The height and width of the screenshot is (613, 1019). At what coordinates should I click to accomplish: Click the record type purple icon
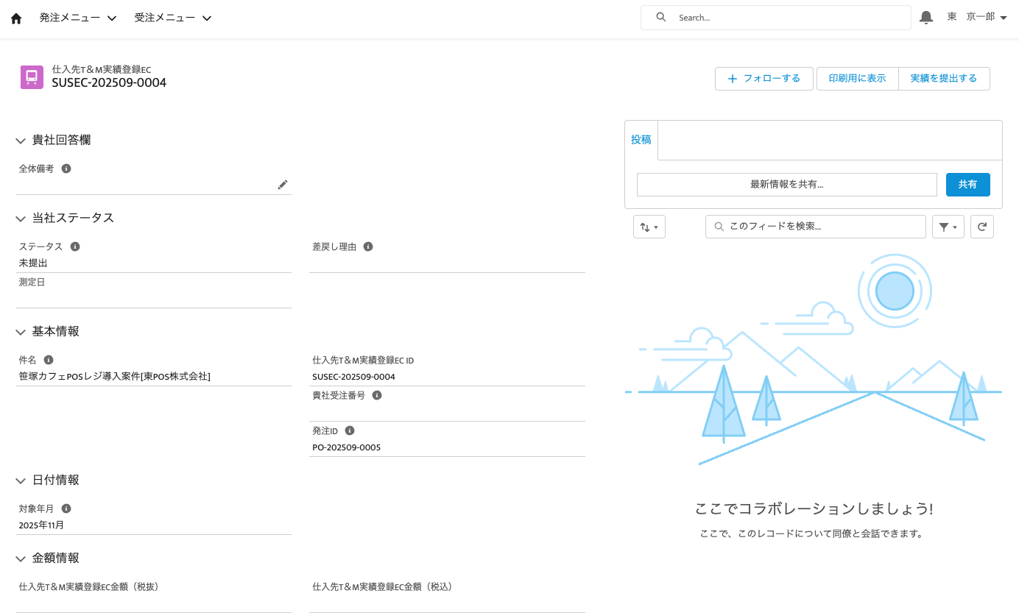(32, 77)
